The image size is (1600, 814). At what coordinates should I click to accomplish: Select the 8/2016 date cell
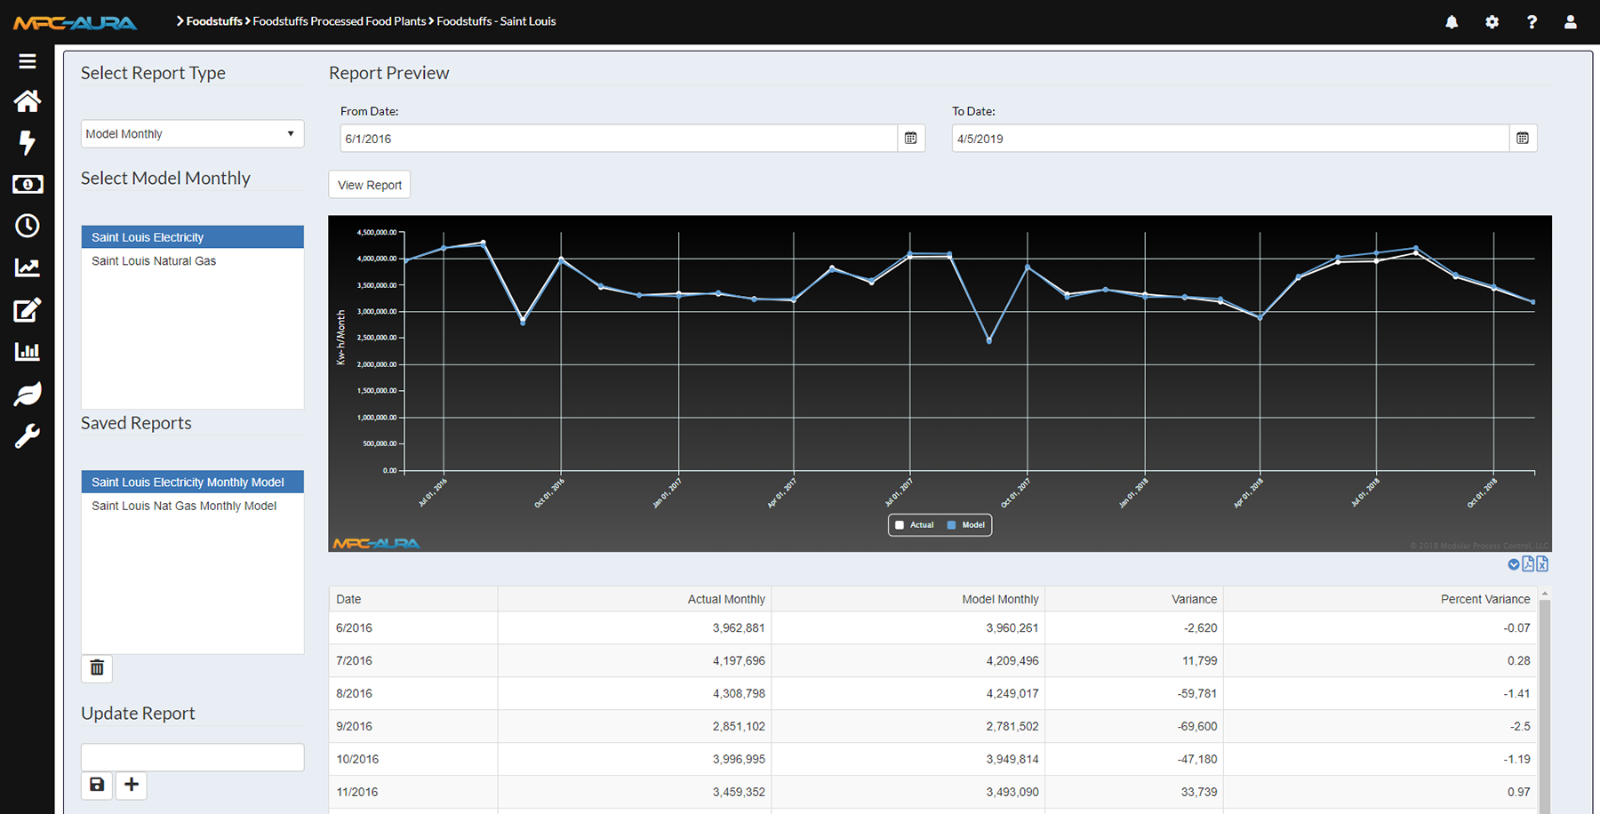413,694
